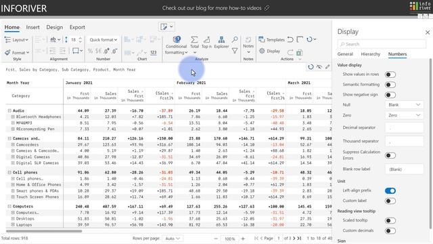433x244 pixels.
Task: Collapse the Computers category
Action: pyautogui.click(x=9, y=206)
